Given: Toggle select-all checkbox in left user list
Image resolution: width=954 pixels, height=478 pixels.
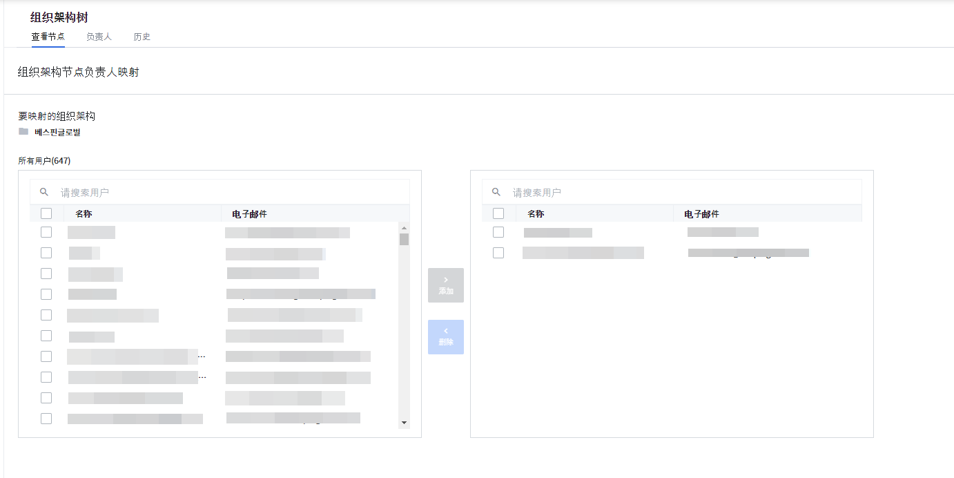Looking at the screenshot, I should tap(46, 213).
